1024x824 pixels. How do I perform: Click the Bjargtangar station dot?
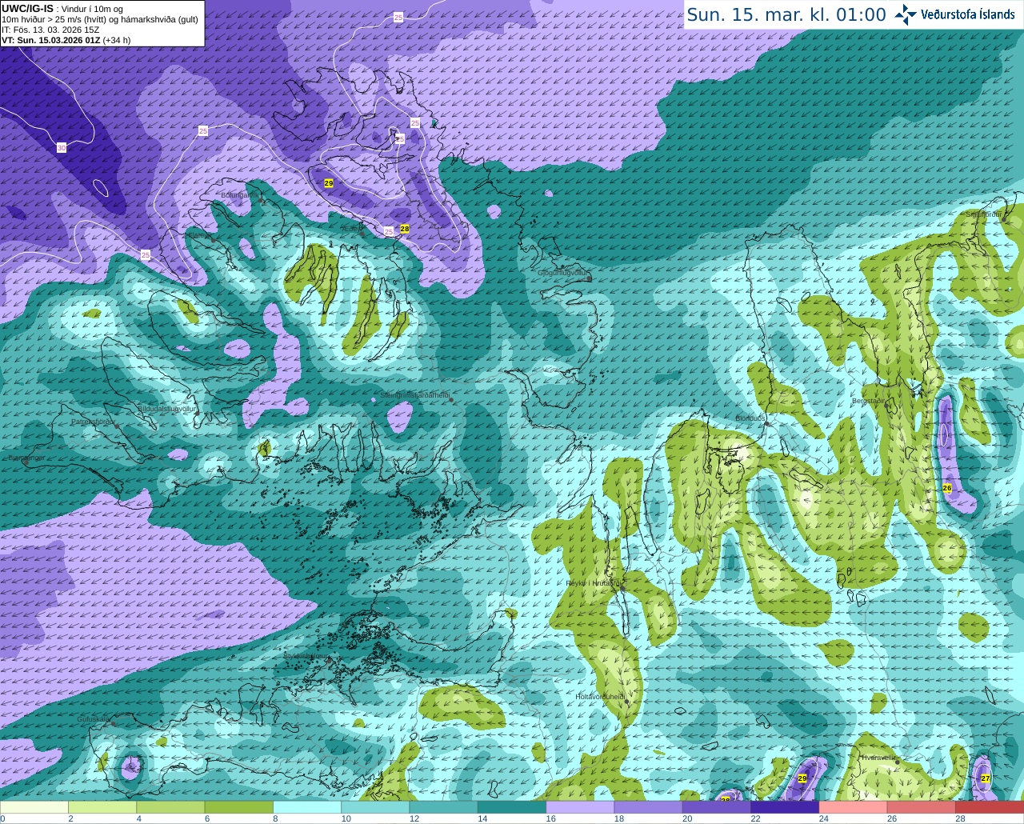(x=26, y=462)
